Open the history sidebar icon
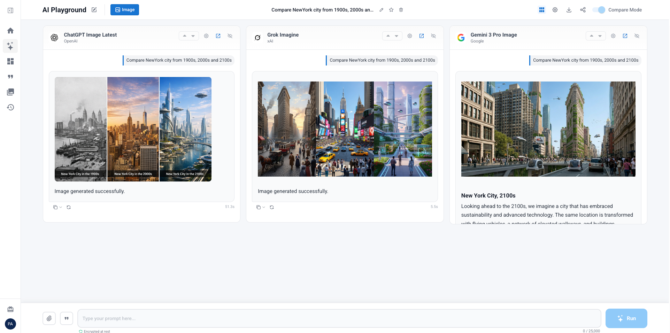 (x=10, y=107)
